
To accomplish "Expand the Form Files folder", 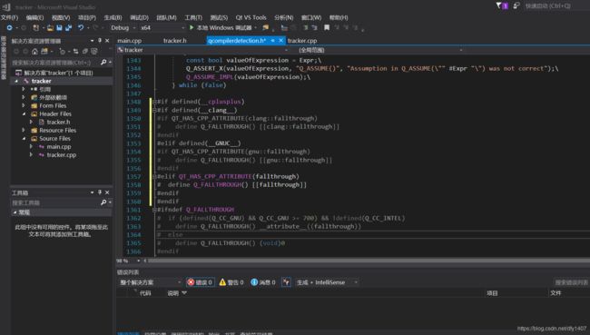I will 24,106.
